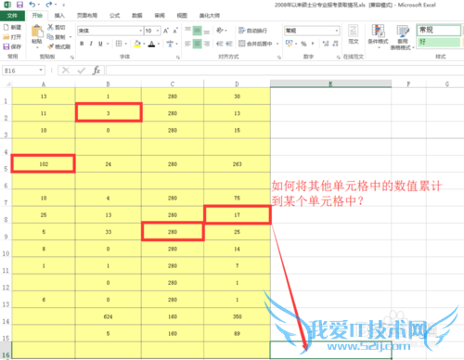Redo the last undone action
The height and width of the screenshot is (360, 464).
click(x=49, y=5)
